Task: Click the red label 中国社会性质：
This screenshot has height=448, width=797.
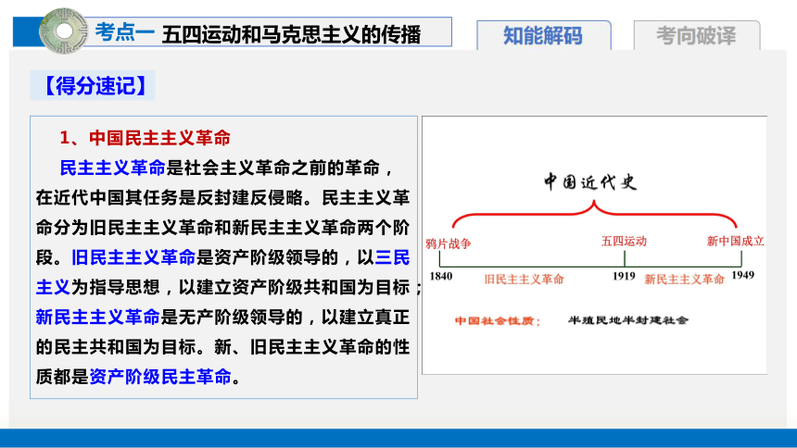Action: [x=498, y=320]
